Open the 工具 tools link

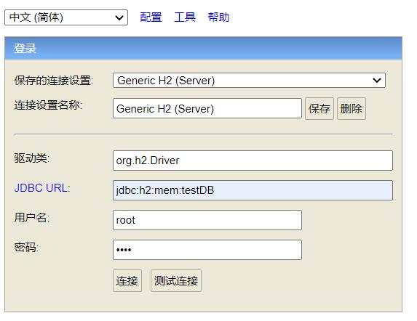pos(185,17)
